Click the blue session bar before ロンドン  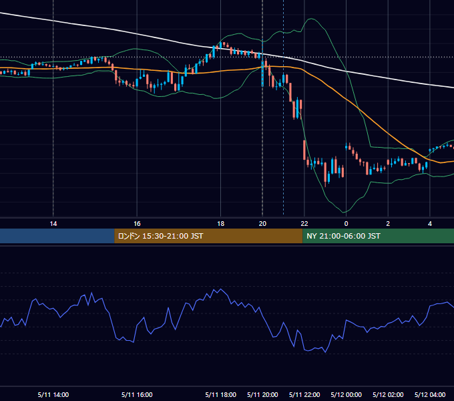[57, 236]
